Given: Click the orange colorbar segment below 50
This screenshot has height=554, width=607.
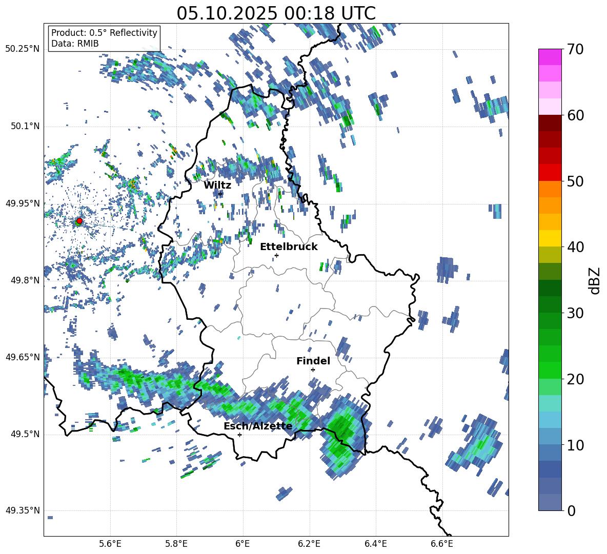Looking at the screenshot, I should click(x=550, y=189).
